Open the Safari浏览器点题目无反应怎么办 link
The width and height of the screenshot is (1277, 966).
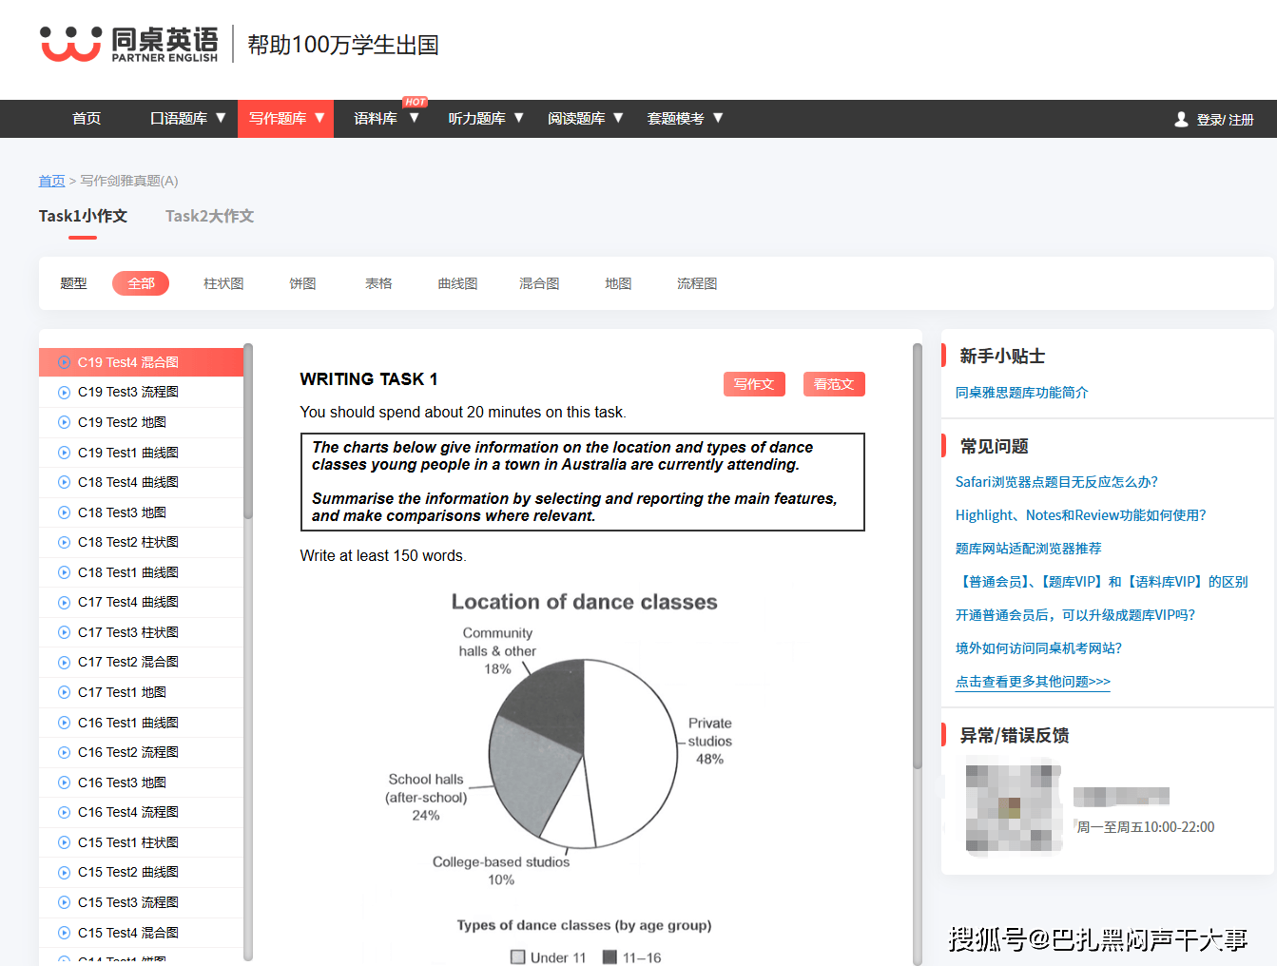pyautogui.click(x=1056, y=482)
